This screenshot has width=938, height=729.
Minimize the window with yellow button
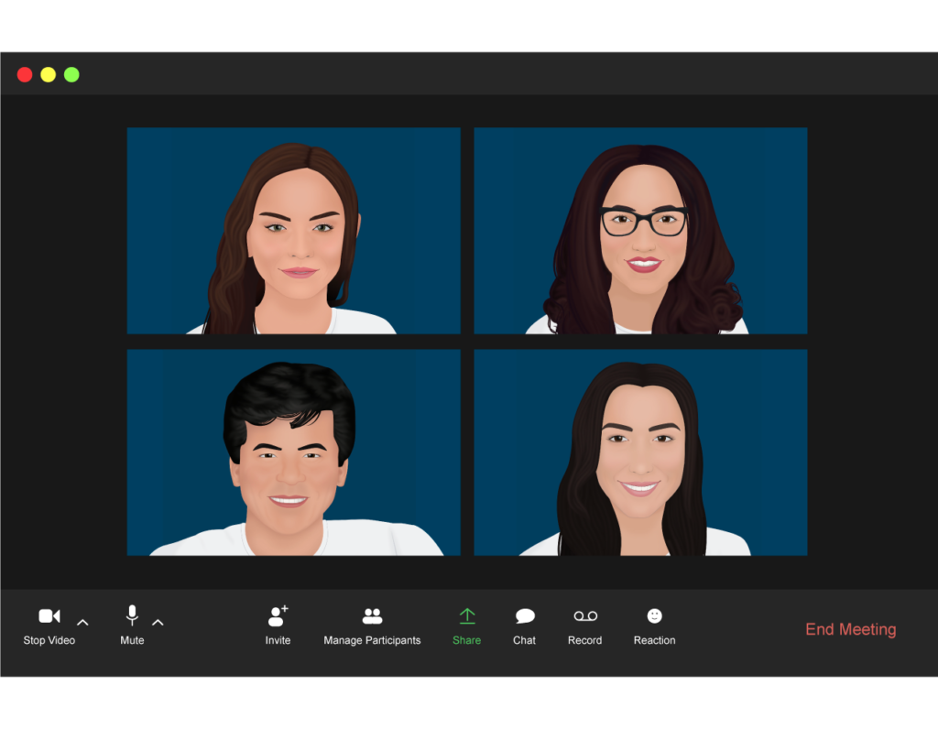pyautogui.click(x=48, y=74)
